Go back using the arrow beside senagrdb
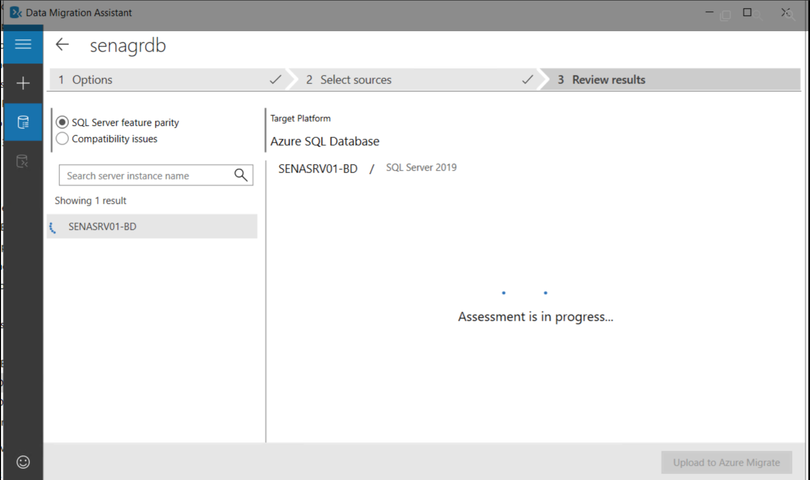 [x=62, y=45]
